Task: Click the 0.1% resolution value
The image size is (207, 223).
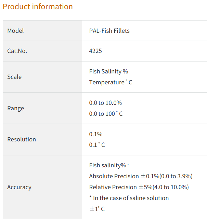Action: [96, 134]
